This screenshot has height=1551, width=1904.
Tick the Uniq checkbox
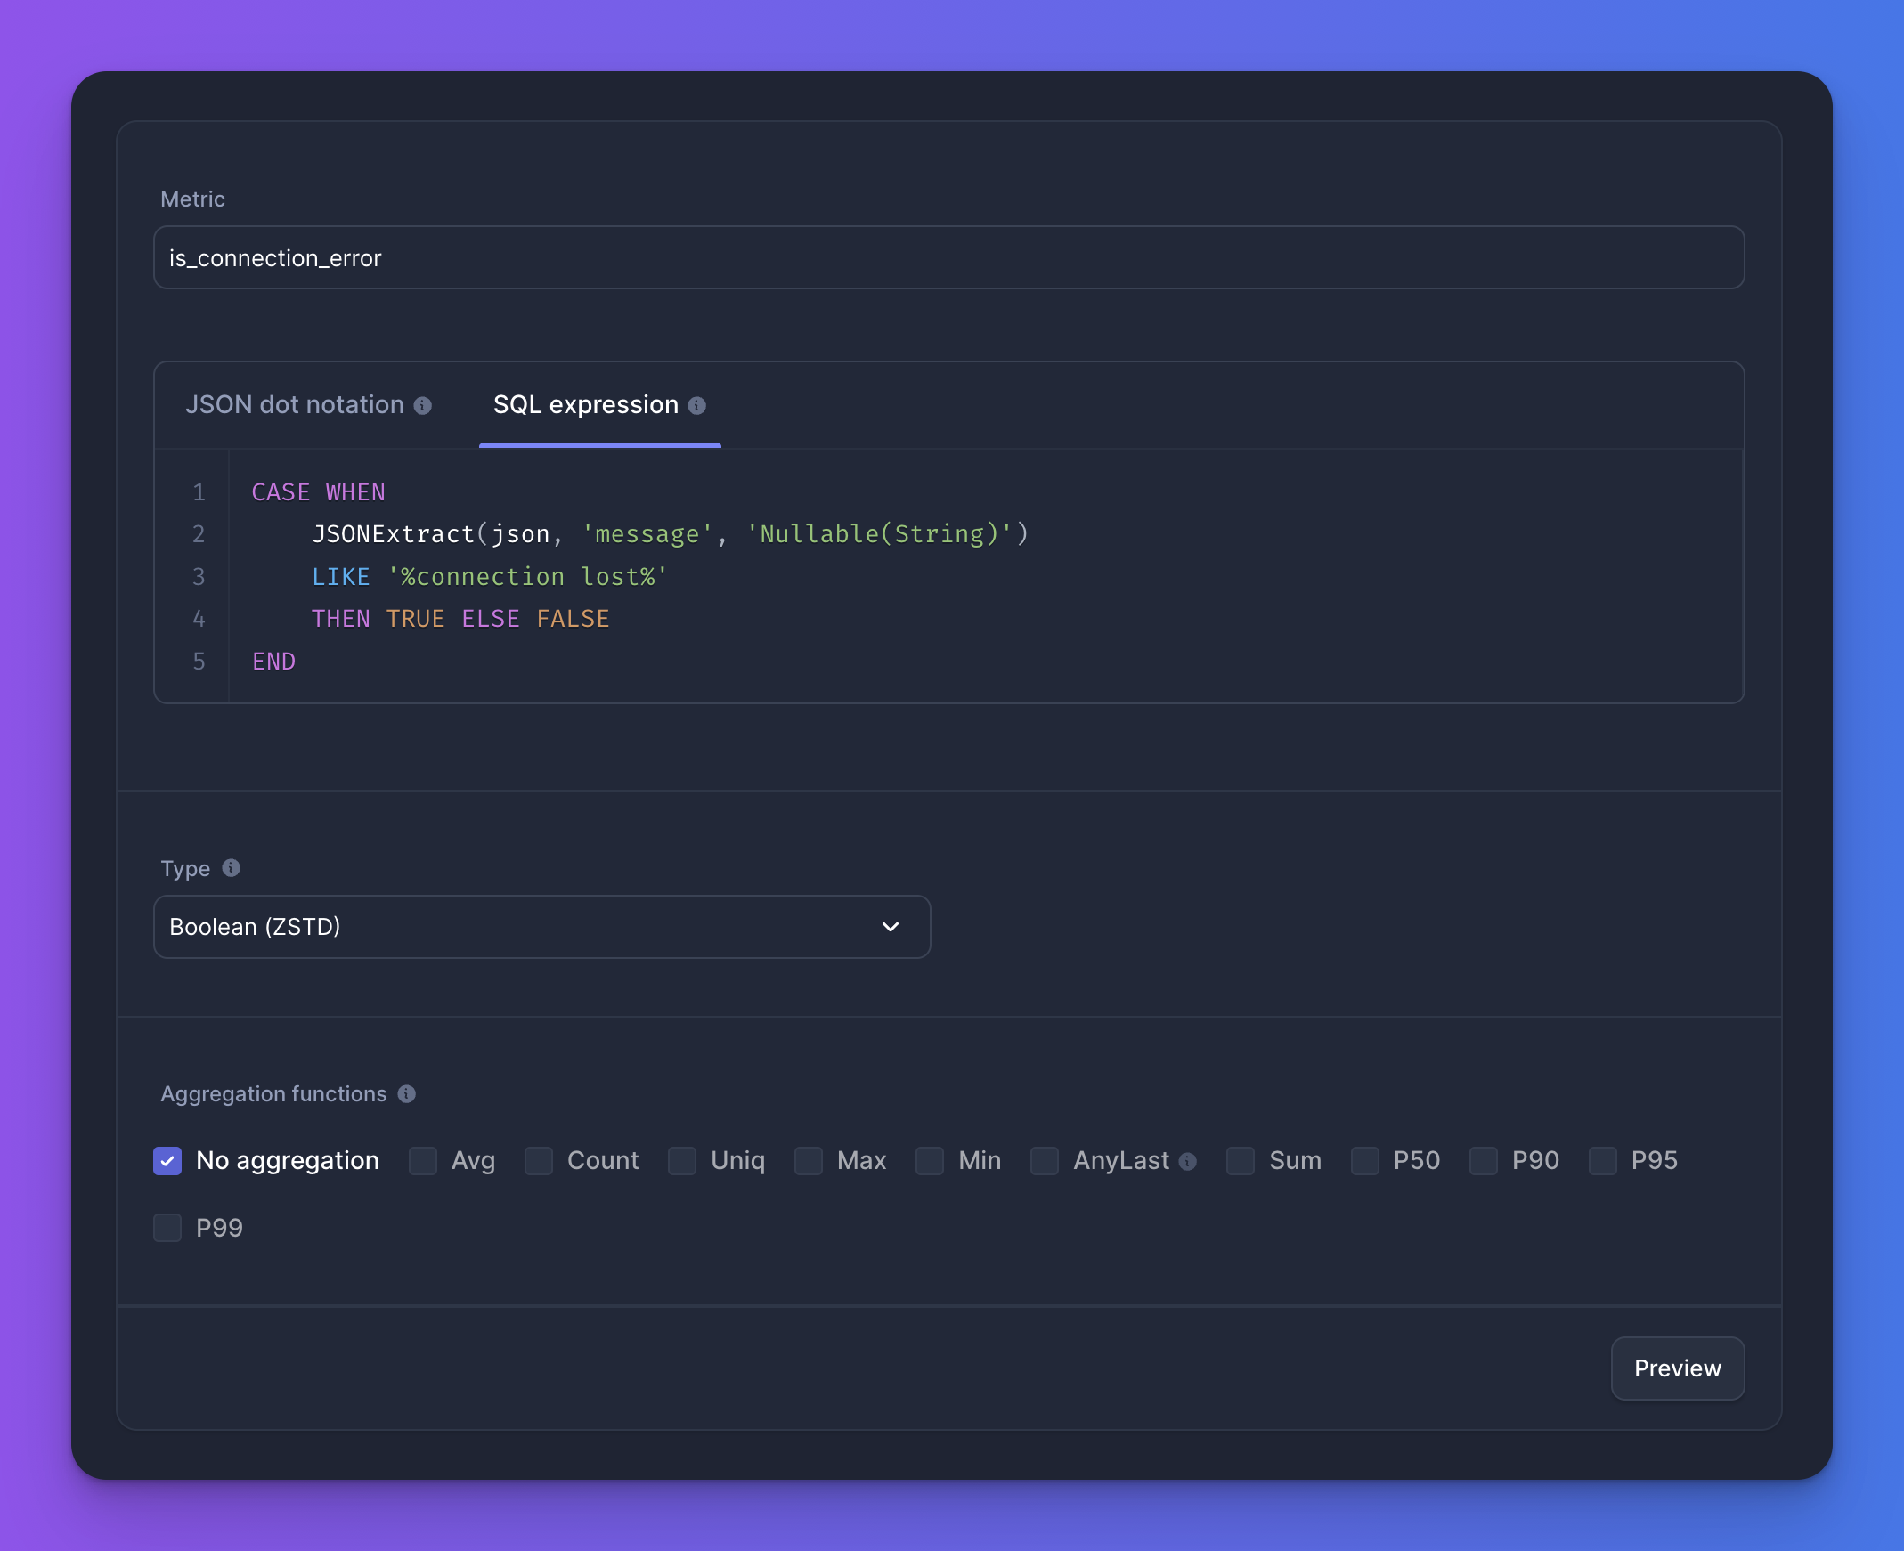coord(682,1160)
